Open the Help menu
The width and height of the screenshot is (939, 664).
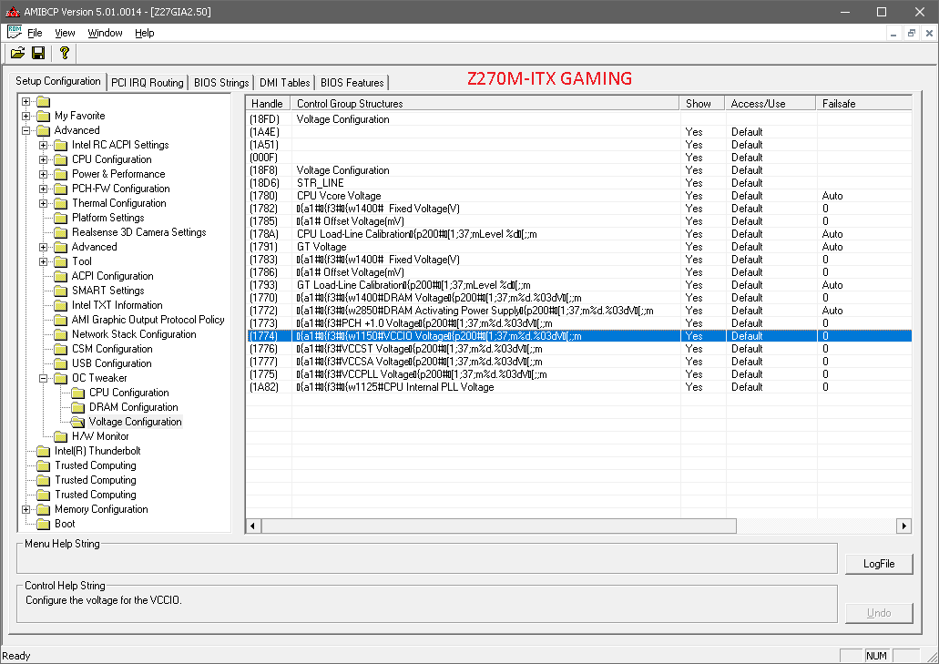click(144, 33)
